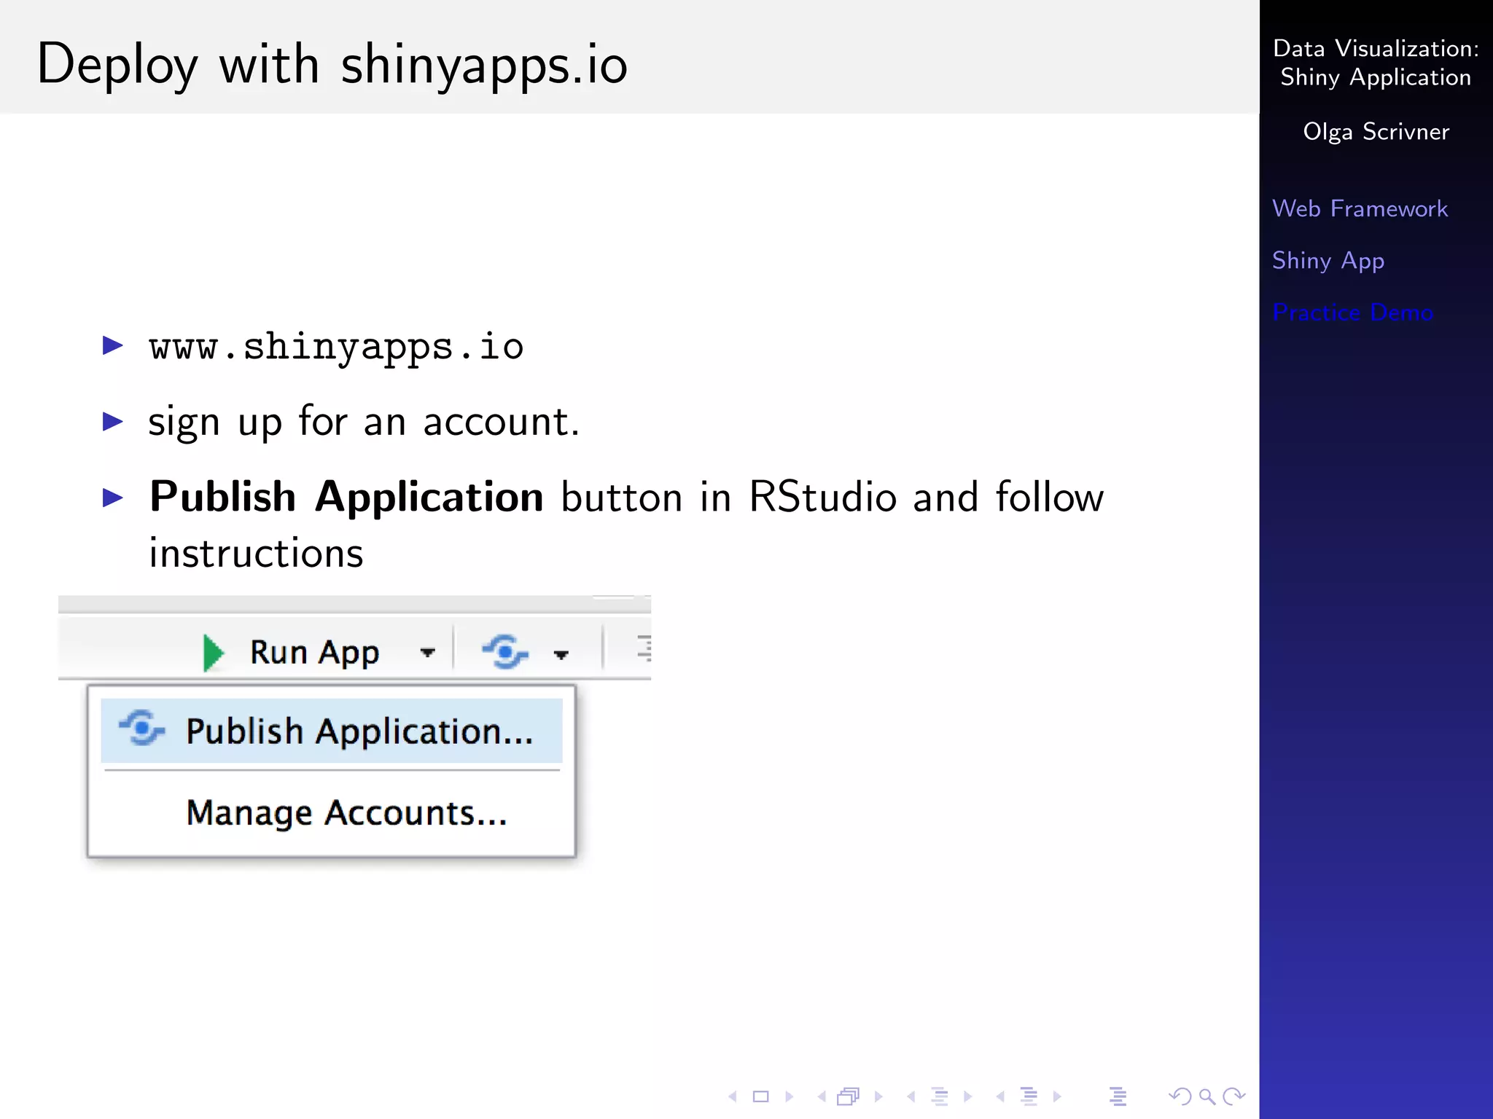
Task: Click the publish icon inside the Publish Application entry
Action: click(x=142, y=728)
